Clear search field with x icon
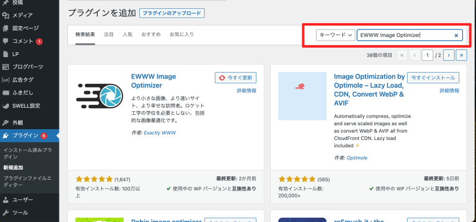The width and height of the screenshot is (476, 222). pyautogui.click(x=456, y=35)
